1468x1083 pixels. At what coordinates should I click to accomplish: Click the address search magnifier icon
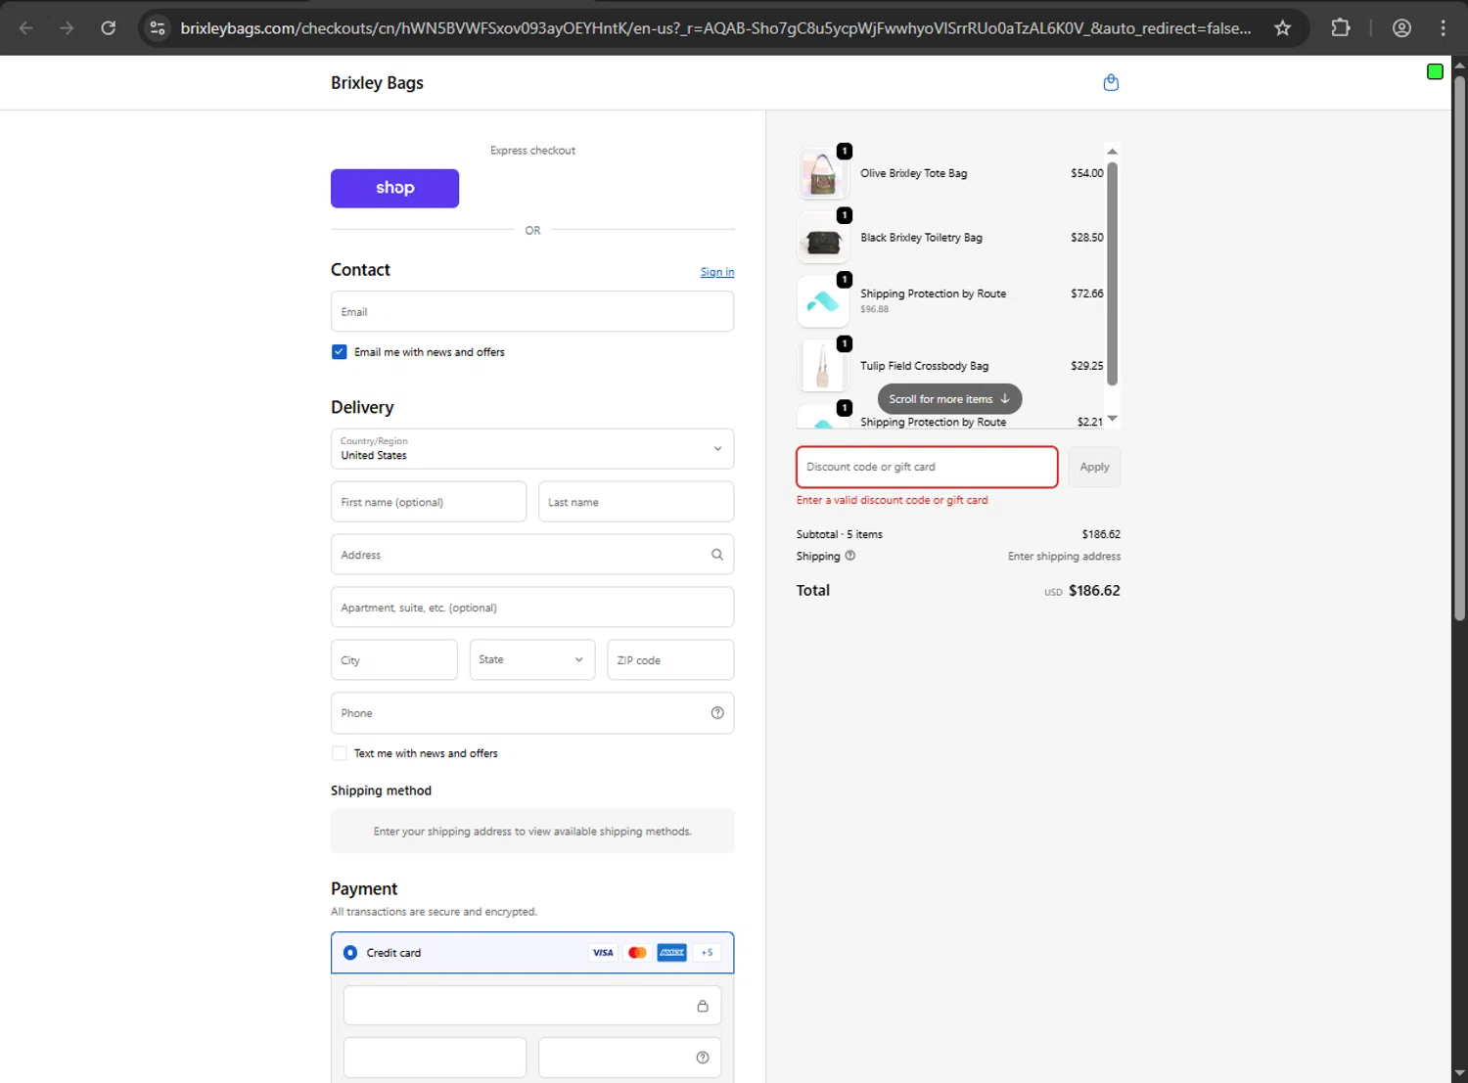point(717,555)
